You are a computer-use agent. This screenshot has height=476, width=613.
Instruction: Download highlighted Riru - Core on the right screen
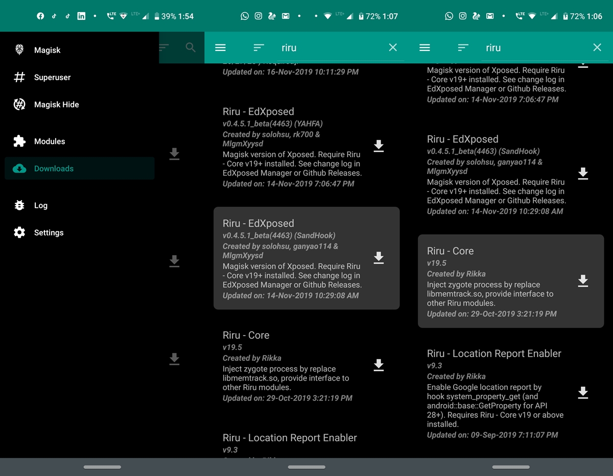pos(583,281)
